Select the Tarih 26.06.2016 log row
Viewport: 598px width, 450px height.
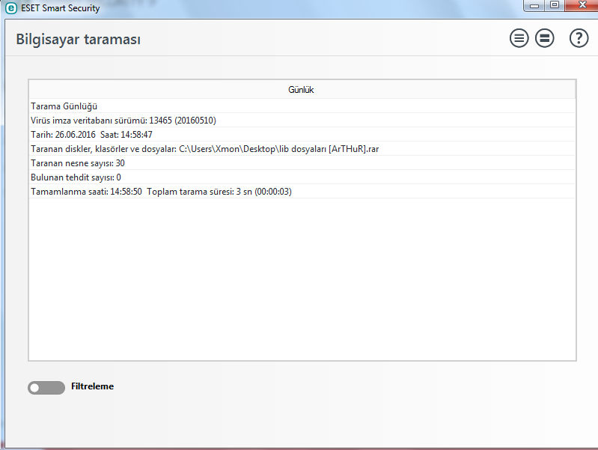click(x=91, y=135)
